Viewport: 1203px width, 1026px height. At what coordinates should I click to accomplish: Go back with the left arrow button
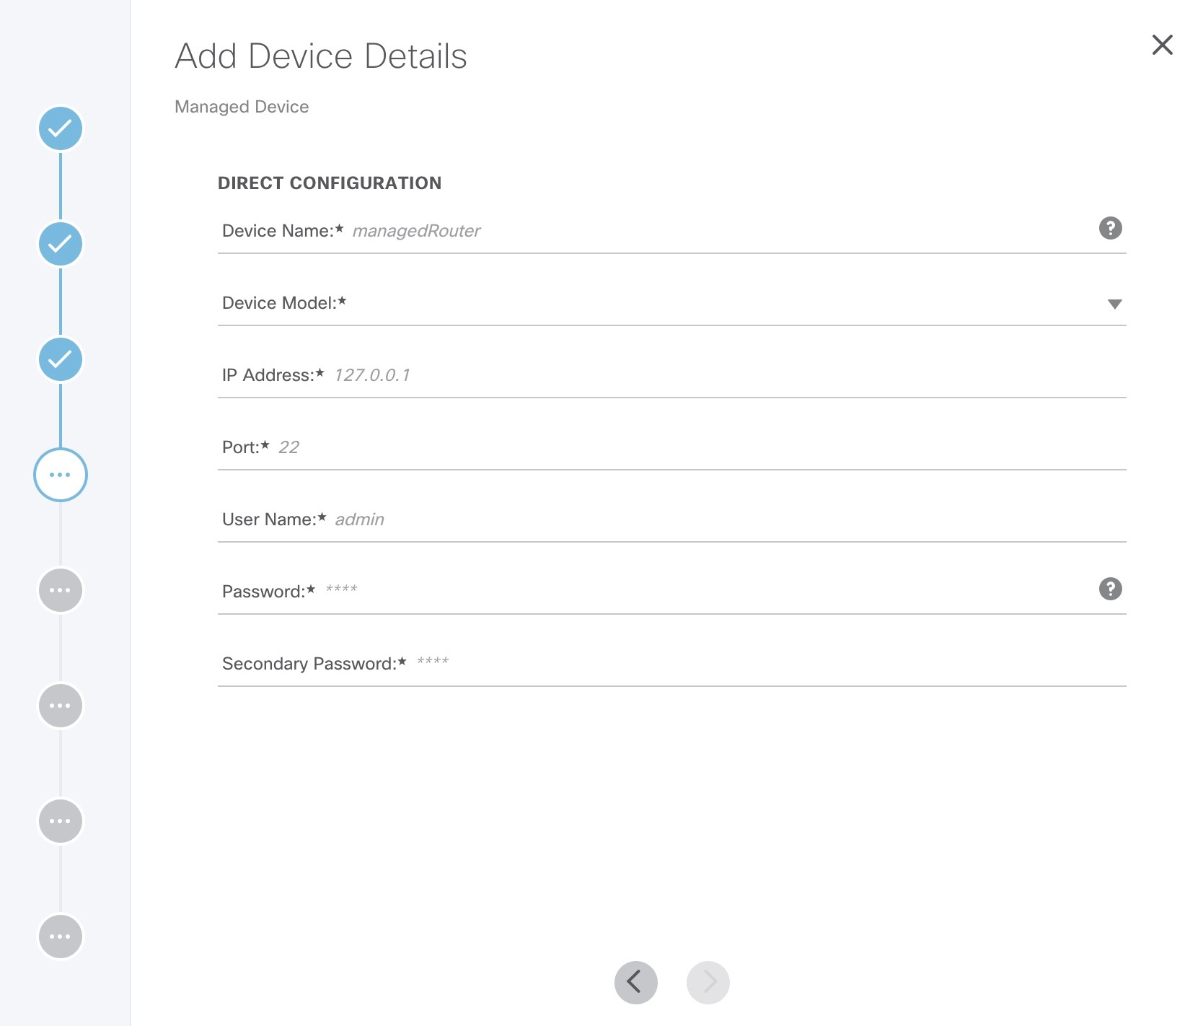pos(635,982)
